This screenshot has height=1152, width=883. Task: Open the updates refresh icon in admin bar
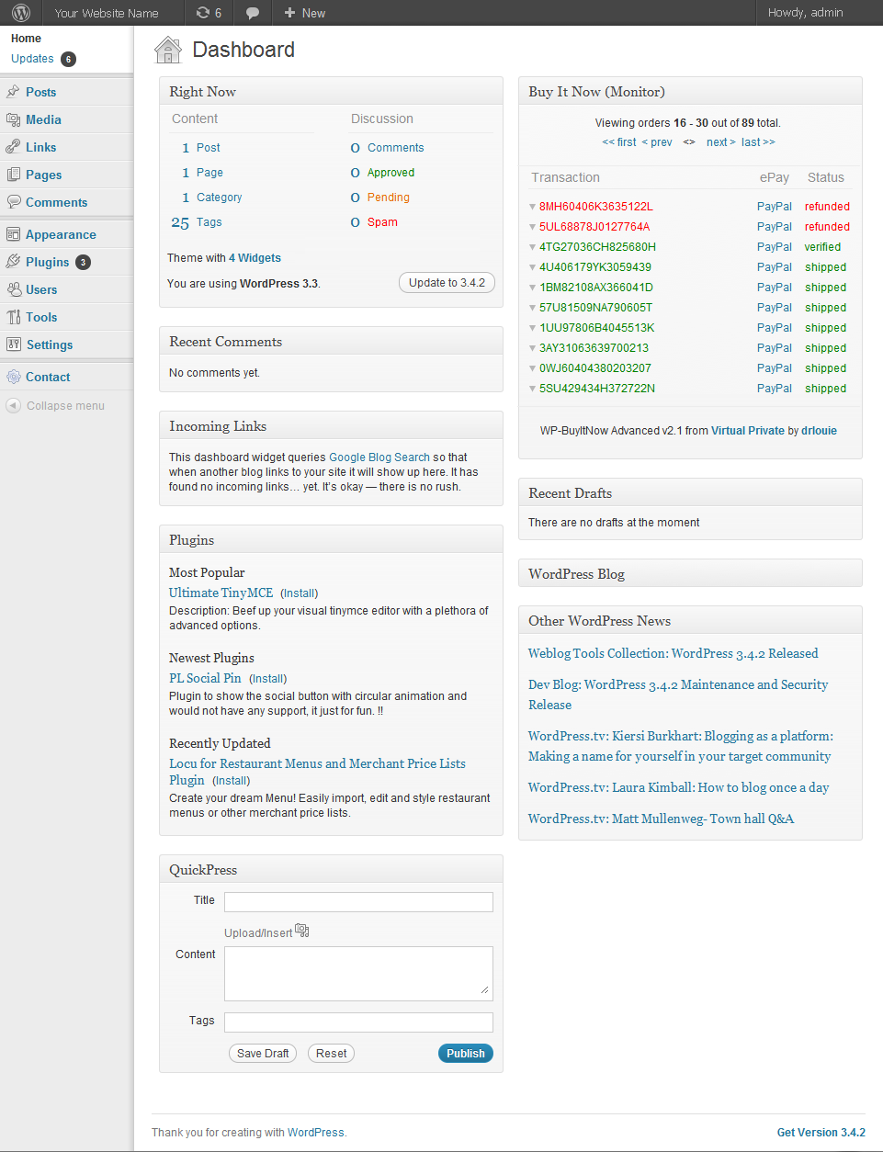click(202, 13)
